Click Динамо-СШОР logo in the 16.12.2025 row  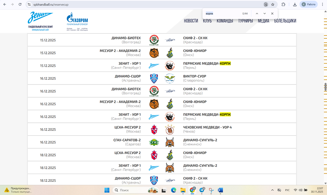click(x=154, y=78)
